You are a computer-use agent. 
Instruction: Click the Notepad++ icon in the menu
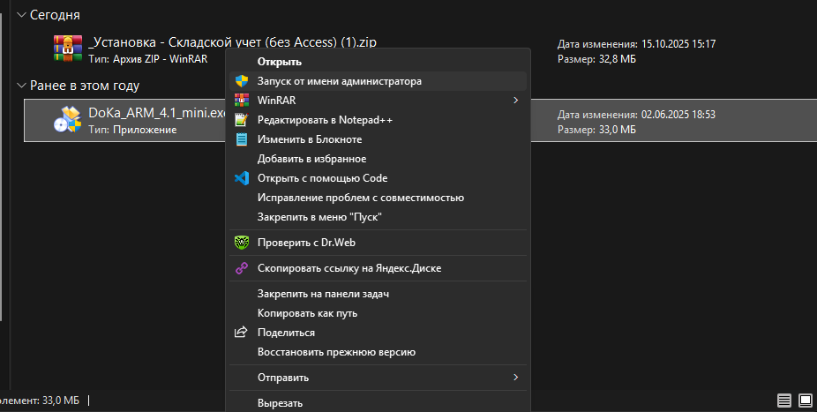tap(241, 120)
